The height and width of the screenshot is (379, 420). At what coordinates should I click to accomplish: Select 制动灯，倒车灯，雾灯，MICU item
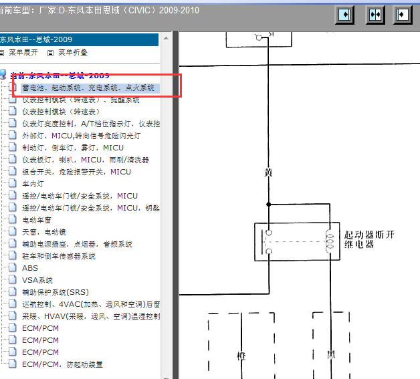point(73,148)
